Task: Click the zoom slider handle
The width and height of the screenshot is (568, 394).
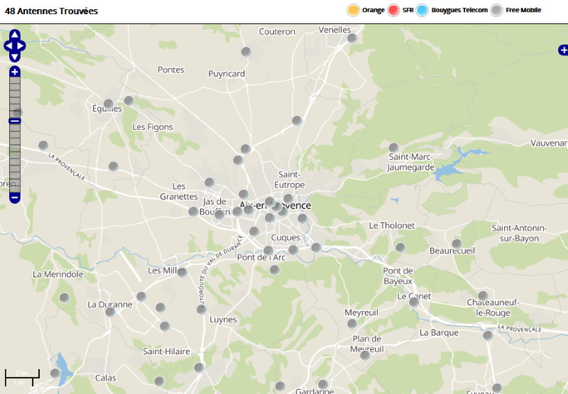Action: [x=15, y=121]
